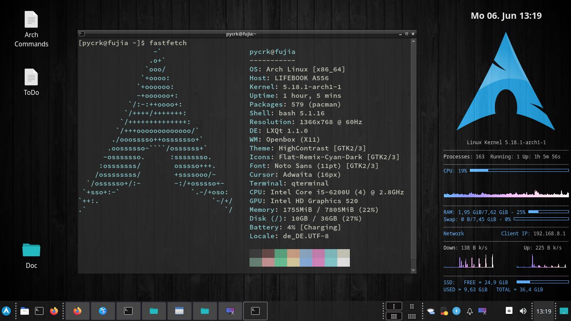
Task: Click the 'Processes: 163' conky text
Action: [464, 157]
